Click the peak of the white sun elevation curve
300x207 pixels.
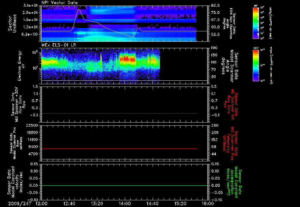coord(79,9)
